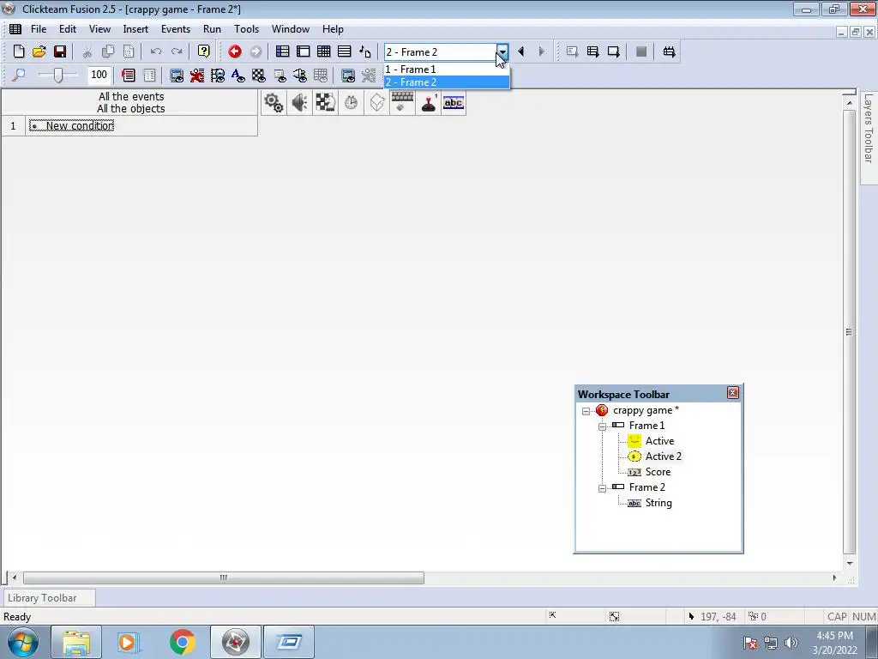Click the Cut scissors icon
The image size is (878, 659).
[x=87, y=51]
